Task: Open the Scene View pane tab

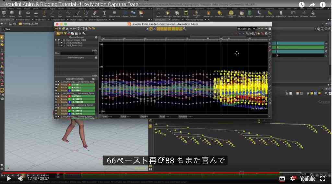Action: pyautogui.click(x=5, y=20)
